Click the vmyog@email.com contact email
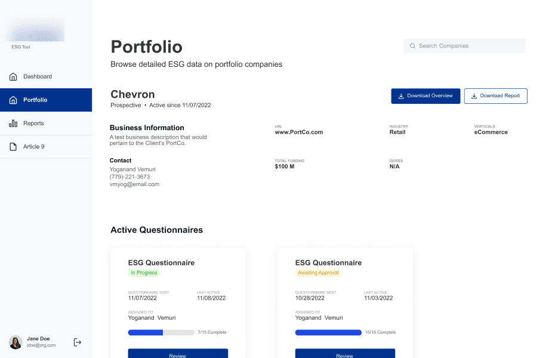Image resolution: width=552 pixels, height=358 pixels. click(134, 184)
